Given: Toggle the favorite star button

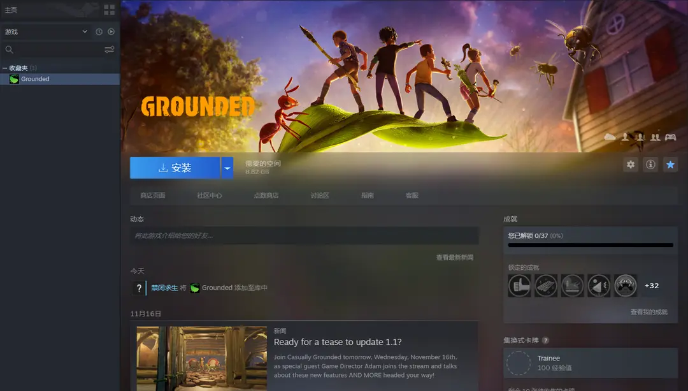Looking at the screenshot, I should 670,165.
